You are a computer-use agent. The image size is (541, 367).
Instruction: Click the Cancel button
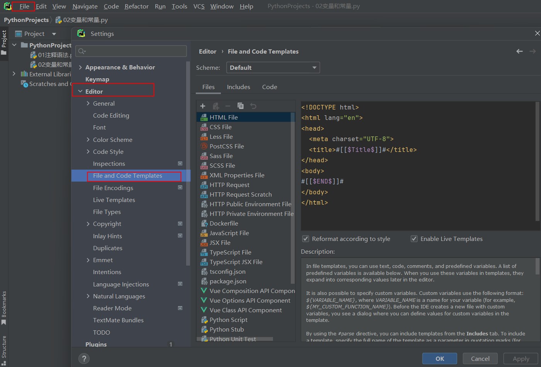coord(480,359)
